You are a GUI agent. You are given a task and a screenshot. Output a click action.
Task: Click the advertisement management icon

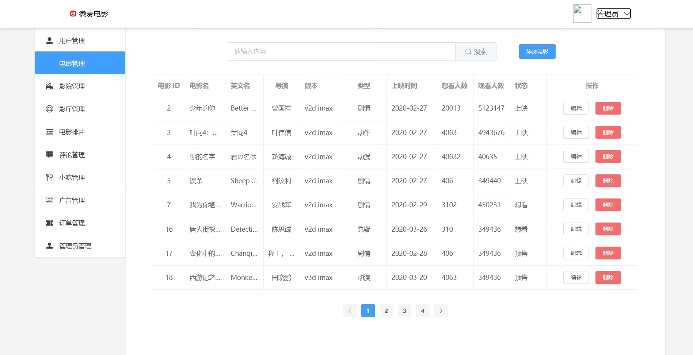coord(49,200)
